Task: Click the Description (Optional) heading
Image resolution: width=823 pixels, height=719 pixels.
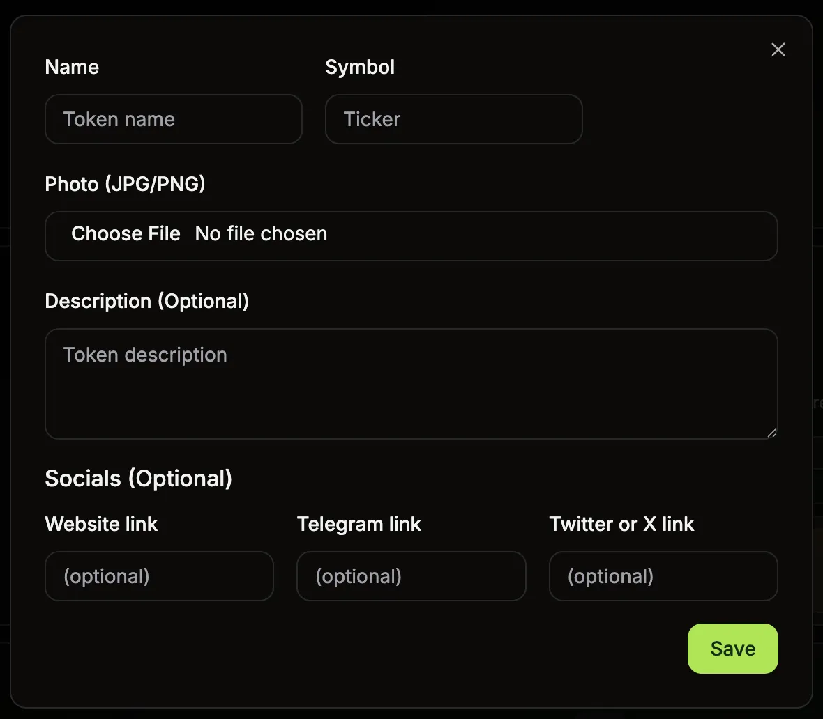Action: click(x=147, y=301)
